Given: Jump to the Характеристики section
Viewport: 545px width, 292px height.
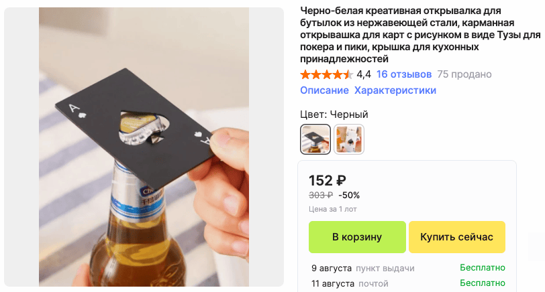Looking at the screenshot, I should tap(395, 90).
